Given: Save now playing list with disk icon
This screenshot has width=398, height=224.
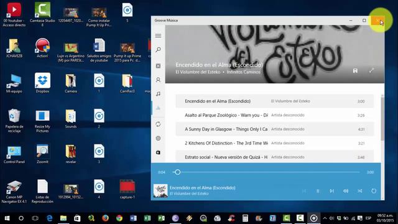Looking at the screenshot, I should pyautogui.click(x=355, y=70).
